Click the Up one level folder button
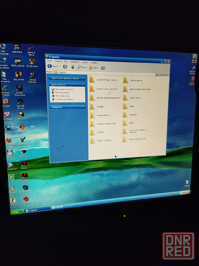The image size is (199, 266). pos(73,67)
